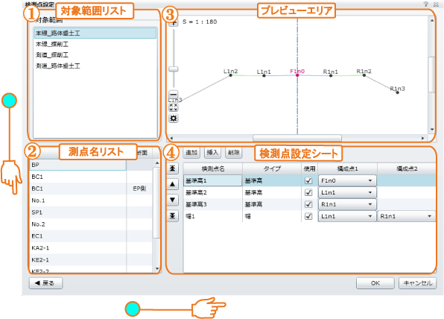Image resolution: width=444 pixels, height=319 pixels.
Task: Move row to bottom with the bottom arrow icon
Action: pyautogui.click(x=172, y=216)
